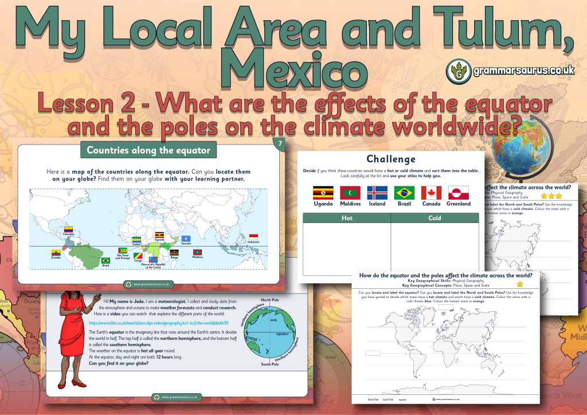
Task: Select the Greenland flag in the Challenge list
Action: tap(457, 193)
